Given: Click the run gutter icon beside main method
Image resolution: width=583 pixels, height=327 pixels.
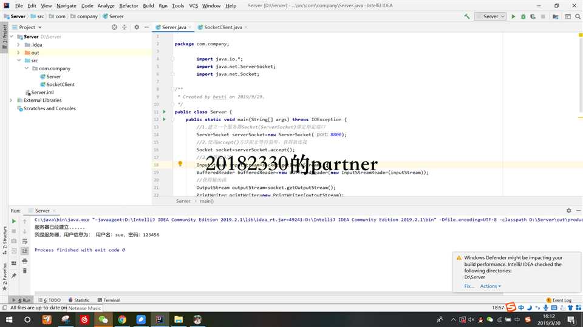Looking at the screenshot, I should (x=165, y=119).
